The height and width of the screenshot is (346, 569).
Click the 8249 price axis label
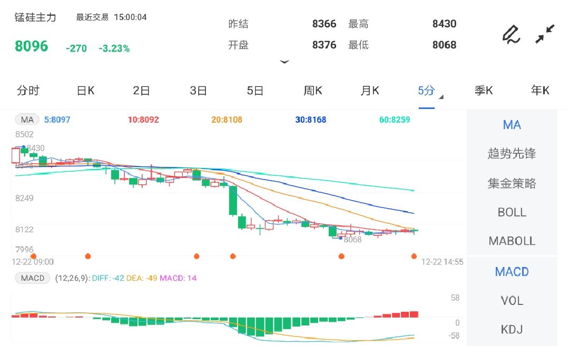[24, 198]
